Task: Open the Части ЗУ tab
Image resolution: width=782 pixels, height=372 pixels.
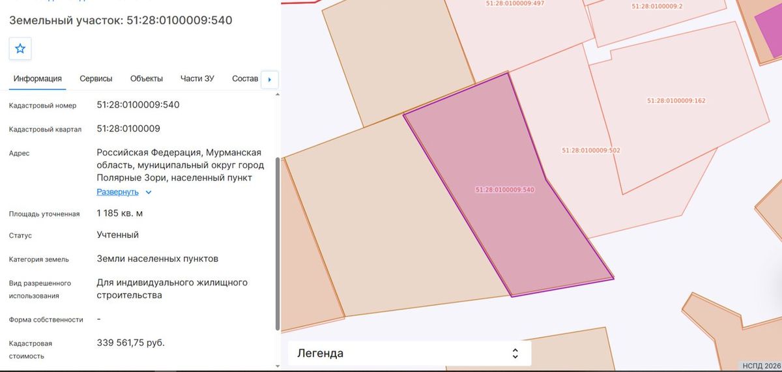Action: pyautogui.click(x=197, y=79)
